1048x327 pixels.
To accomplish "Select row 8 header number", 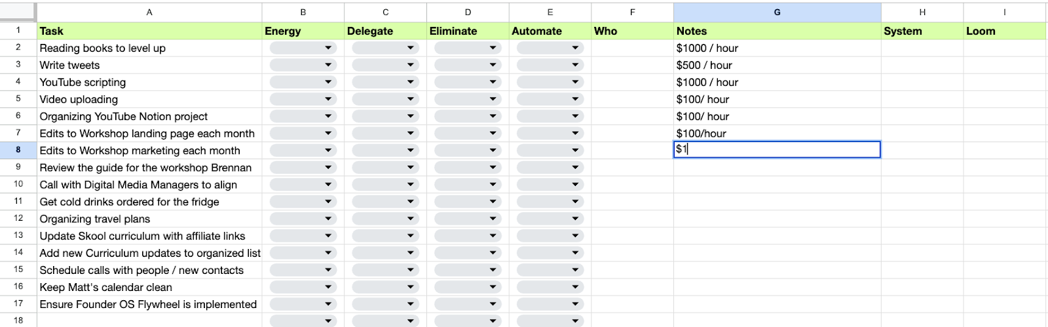I will coord(18,150).
